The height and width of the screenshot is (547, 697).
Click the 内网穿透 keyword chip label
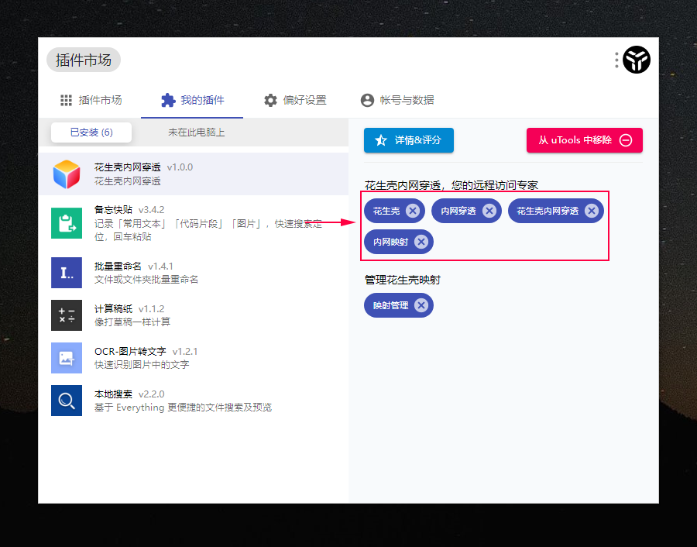tap(458, 211)
